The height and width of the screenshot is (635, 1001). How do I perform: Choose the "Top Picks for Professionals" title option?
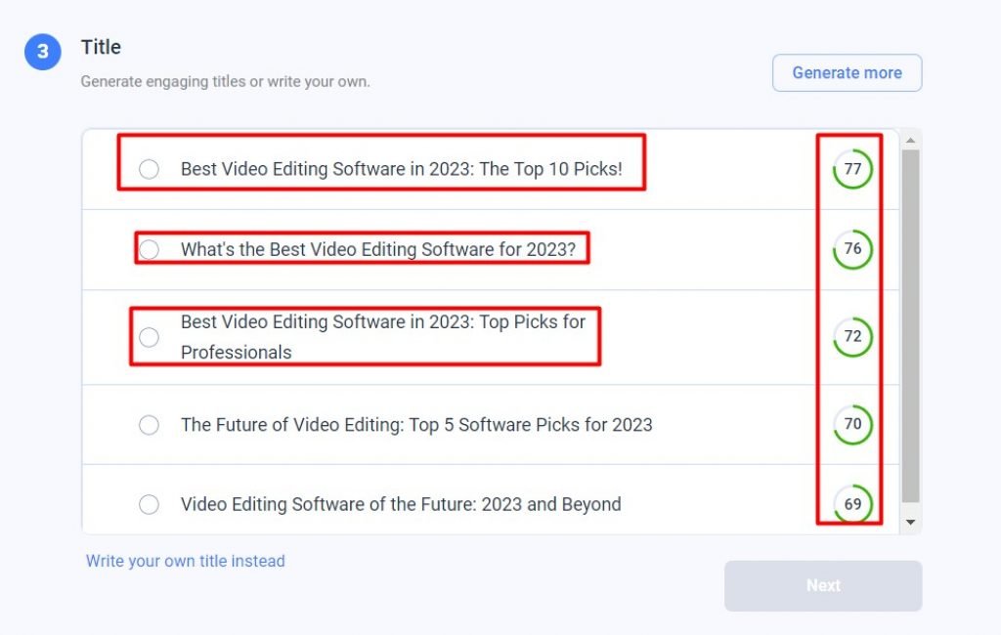click(149, 337)
